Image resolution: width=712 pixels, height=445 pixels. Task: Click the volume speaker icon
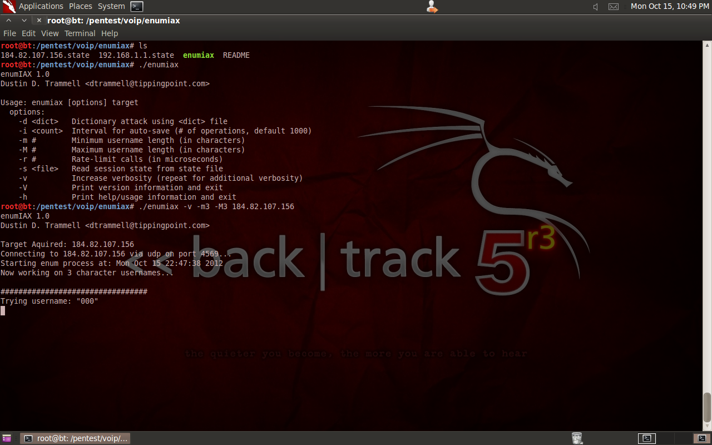[596, 7]
